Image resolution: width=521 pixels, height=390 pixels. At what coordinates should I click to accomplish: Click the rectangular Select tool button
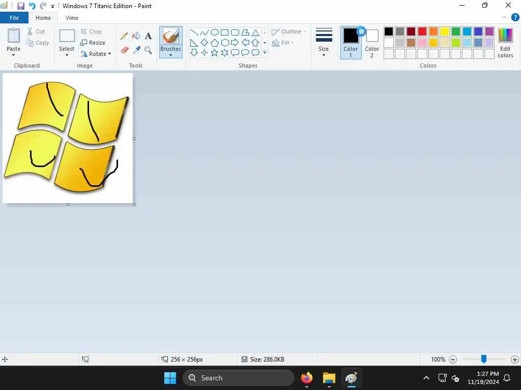click(x=67, y=36)
